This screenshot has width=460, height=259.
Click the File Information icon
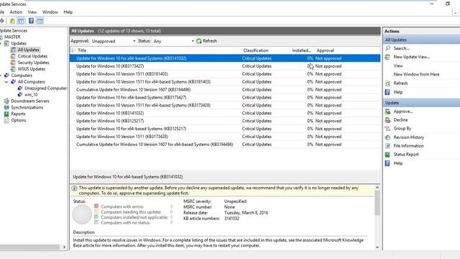tap(387, 146)
